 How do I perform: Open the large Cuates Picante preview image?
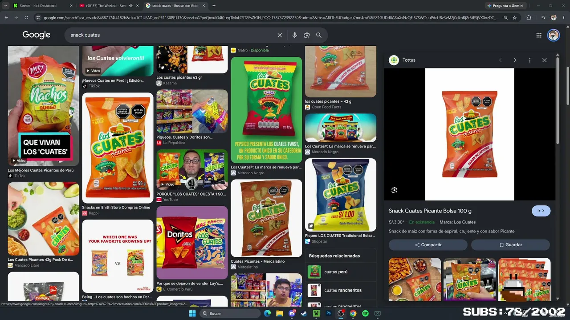pos(469,134)
